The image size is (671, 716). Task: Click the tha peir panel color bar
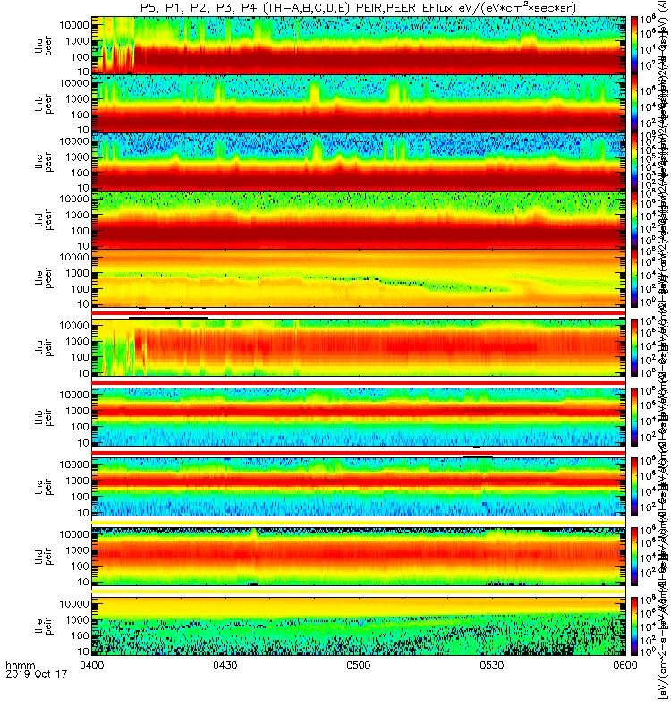click(634, 347)
